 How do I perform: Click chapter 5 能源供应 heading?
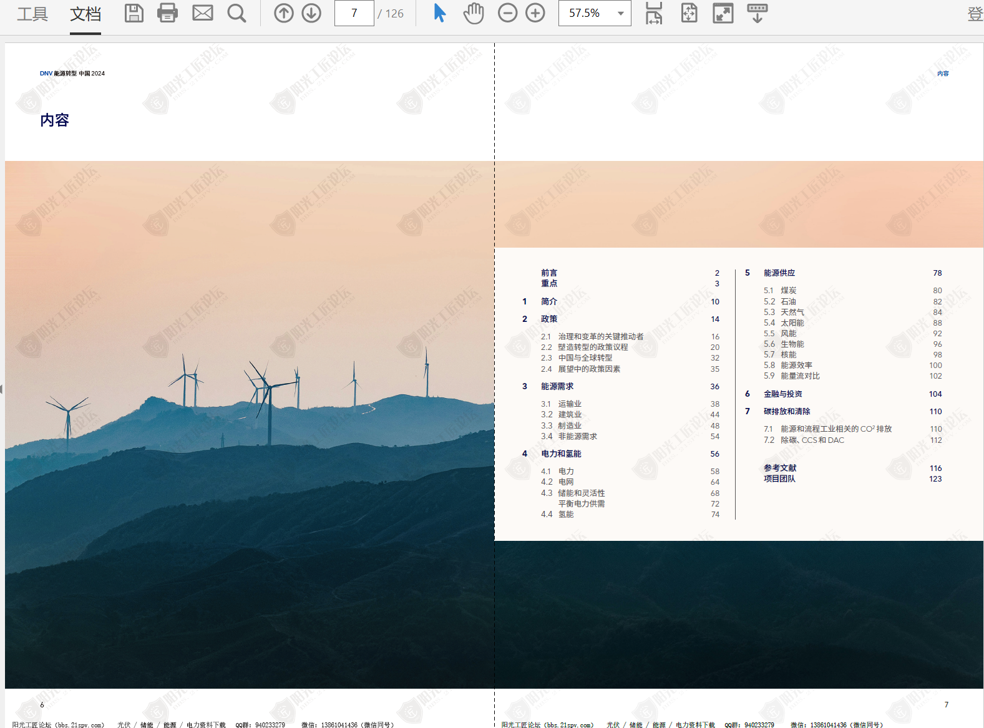pos(779,273)
